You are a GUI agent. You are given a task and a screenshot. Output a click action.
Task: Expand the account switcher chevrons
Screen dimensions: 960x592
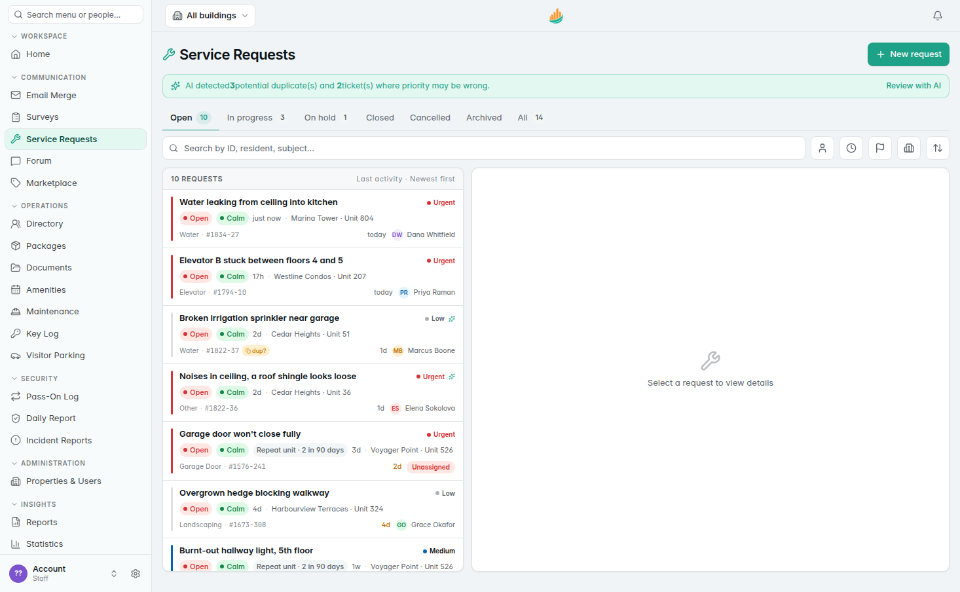tap(114, 574)
